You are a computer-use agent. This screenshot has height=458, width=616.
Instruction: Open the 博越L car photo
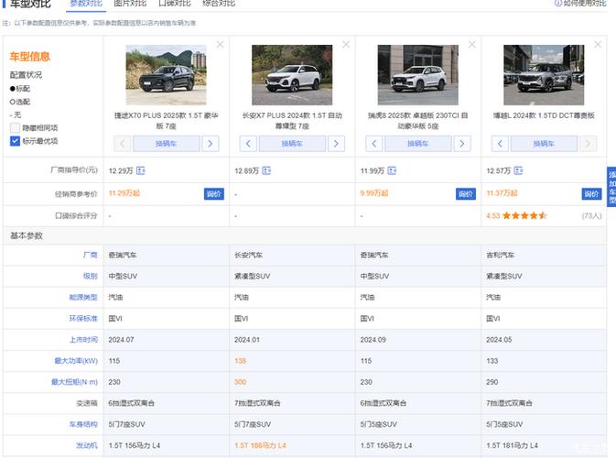(x=544, y=75)
